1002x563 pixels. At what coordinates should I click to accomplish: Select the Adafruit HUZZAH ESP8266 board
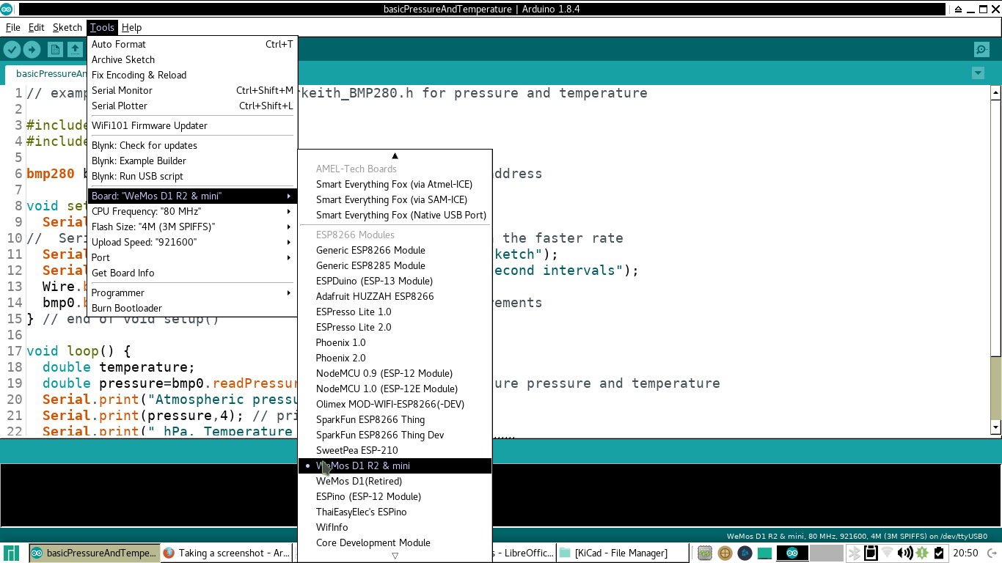click(x=395, y=296)
